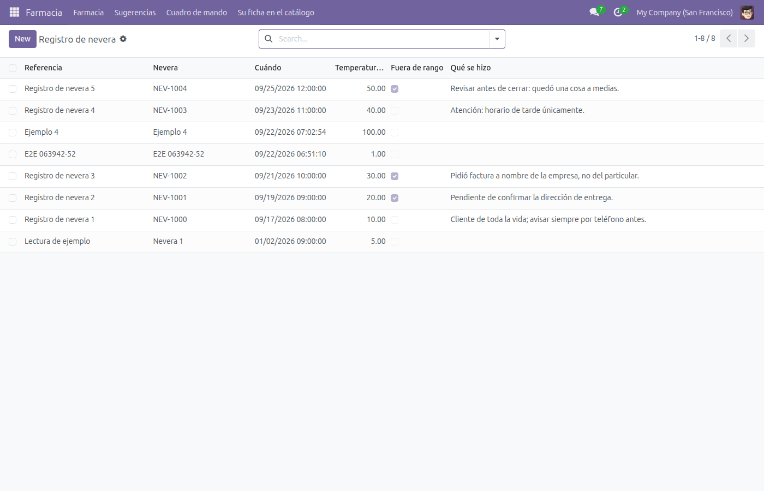Select the Ejemplo 4 row checkbox
Screen dimensions: 764x491
click(13, 133)
